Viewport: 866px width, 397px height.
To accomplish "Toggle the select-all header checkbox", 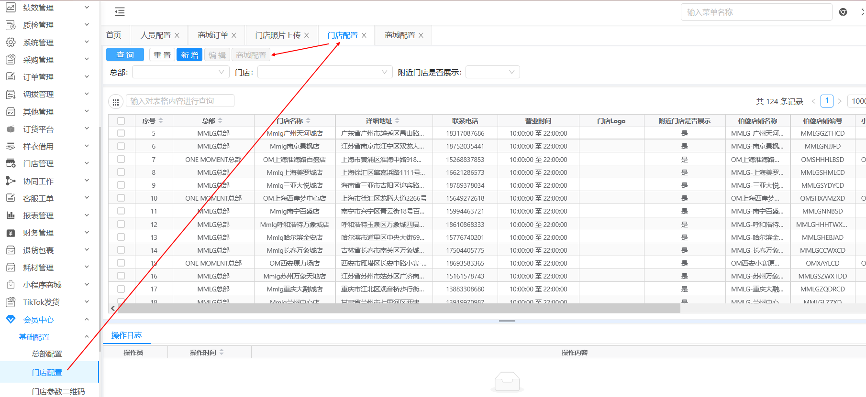I will [121, 121].
